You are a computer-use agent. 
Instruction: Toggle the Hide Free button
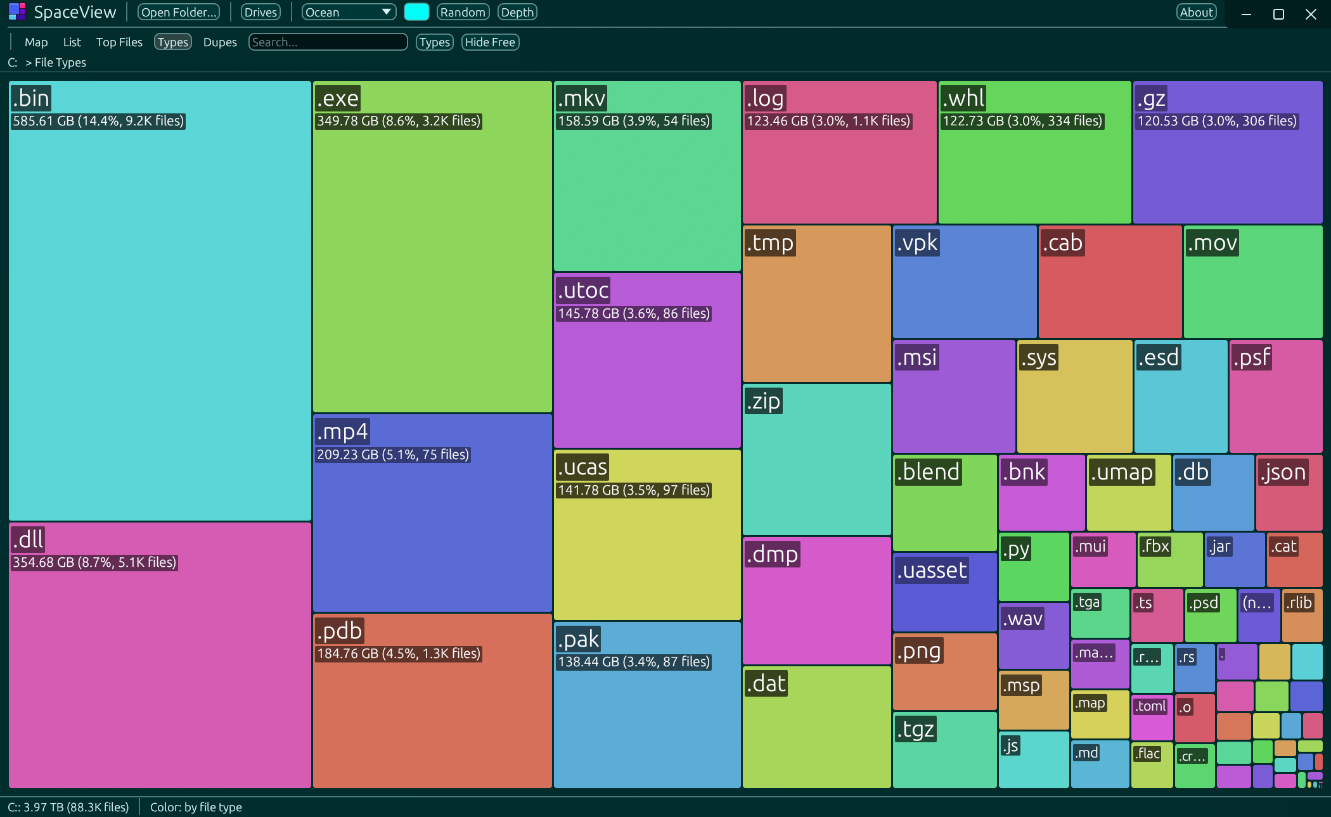tap(490, 42)
